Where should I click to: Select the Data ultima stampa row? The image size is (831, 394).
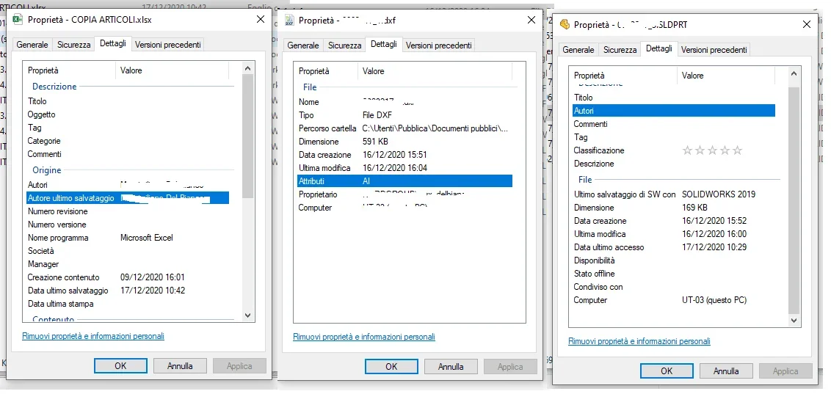tap(128, 304)
